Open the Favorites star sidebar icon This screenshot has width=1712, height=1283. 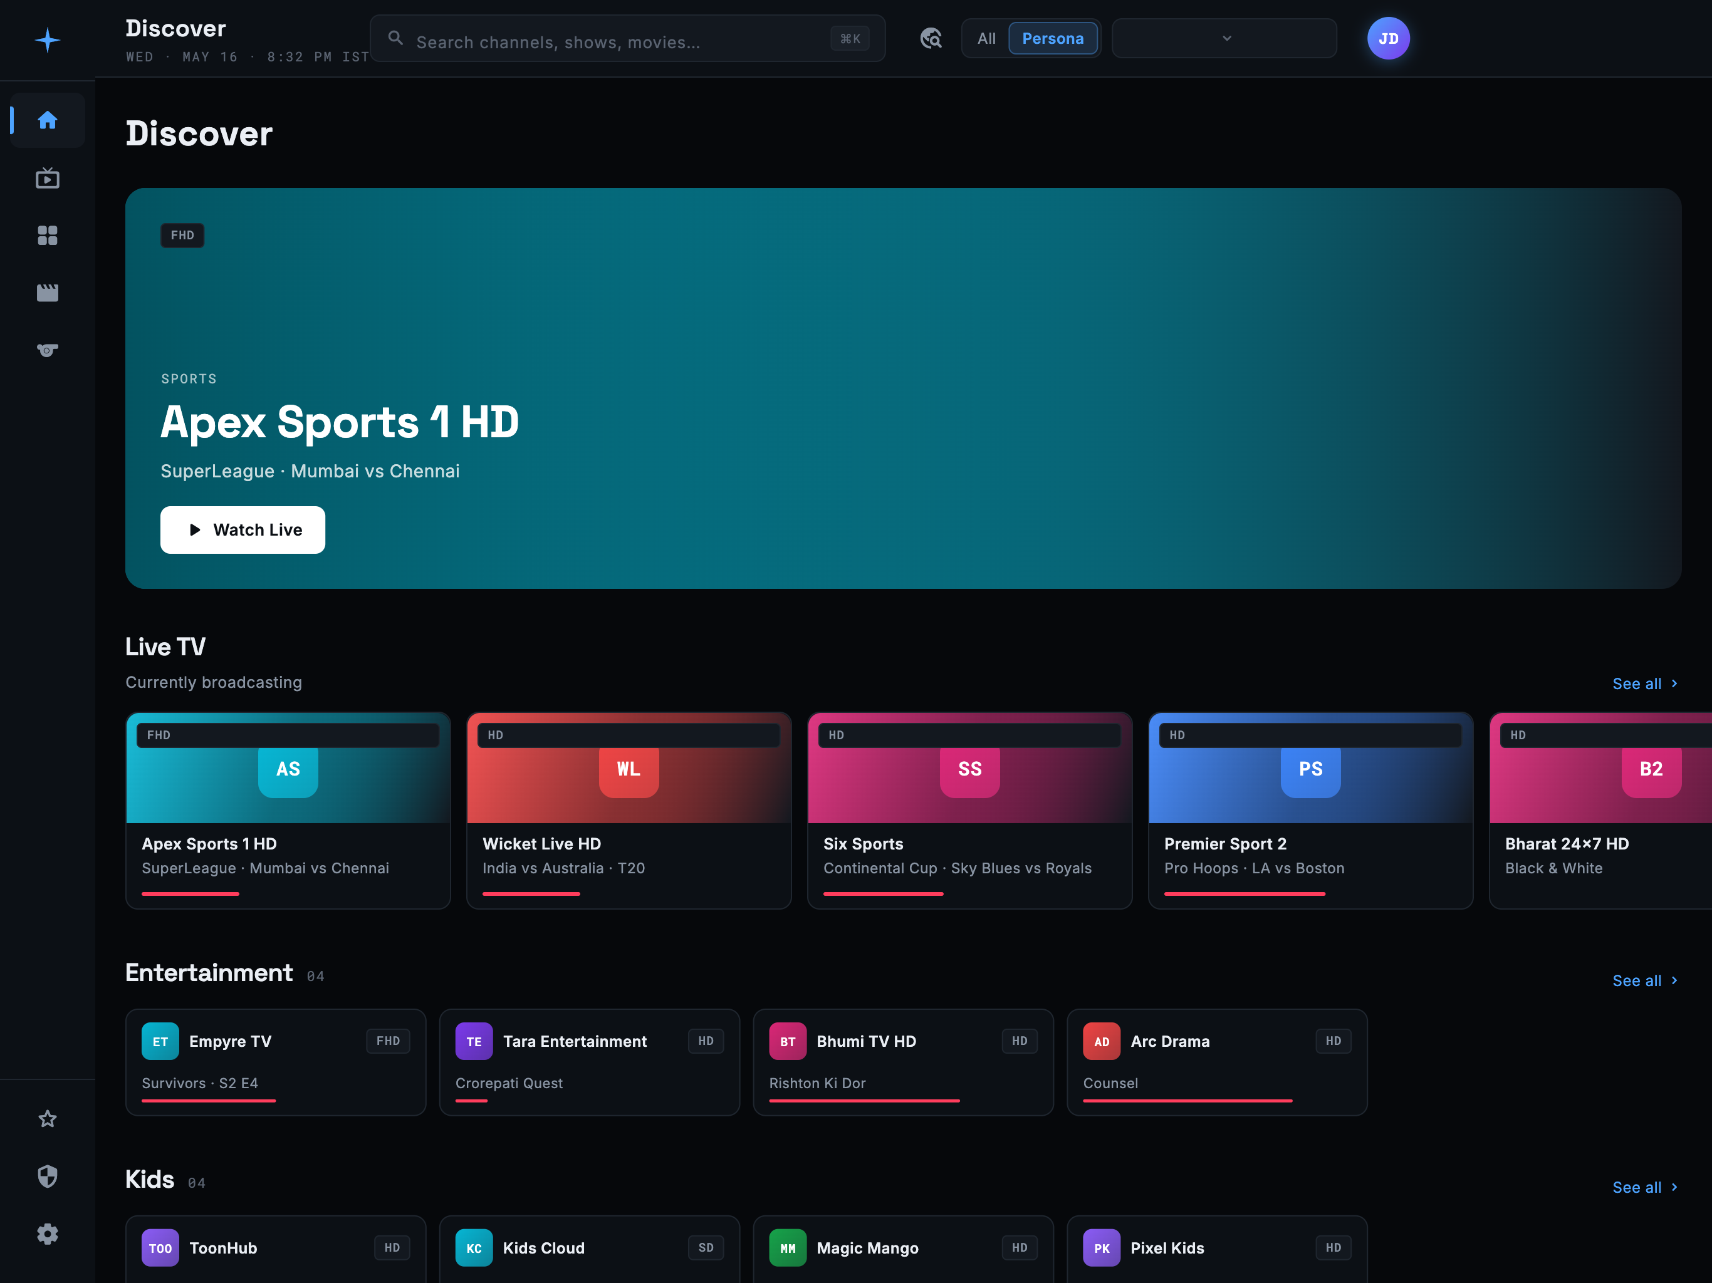(x=47, y=1119)
